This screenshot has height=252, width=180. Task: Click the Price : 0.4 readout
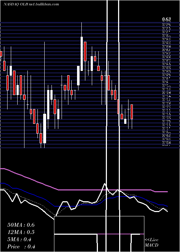point(21,247)
